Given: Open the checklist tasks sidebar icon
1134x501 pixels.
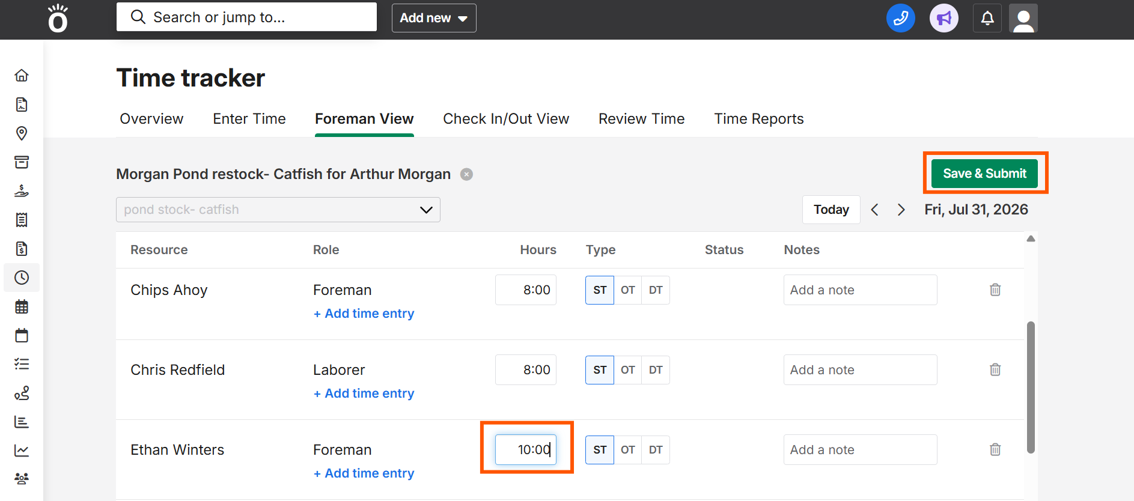Looking at the screenshot, I should (x=22, y=364).
